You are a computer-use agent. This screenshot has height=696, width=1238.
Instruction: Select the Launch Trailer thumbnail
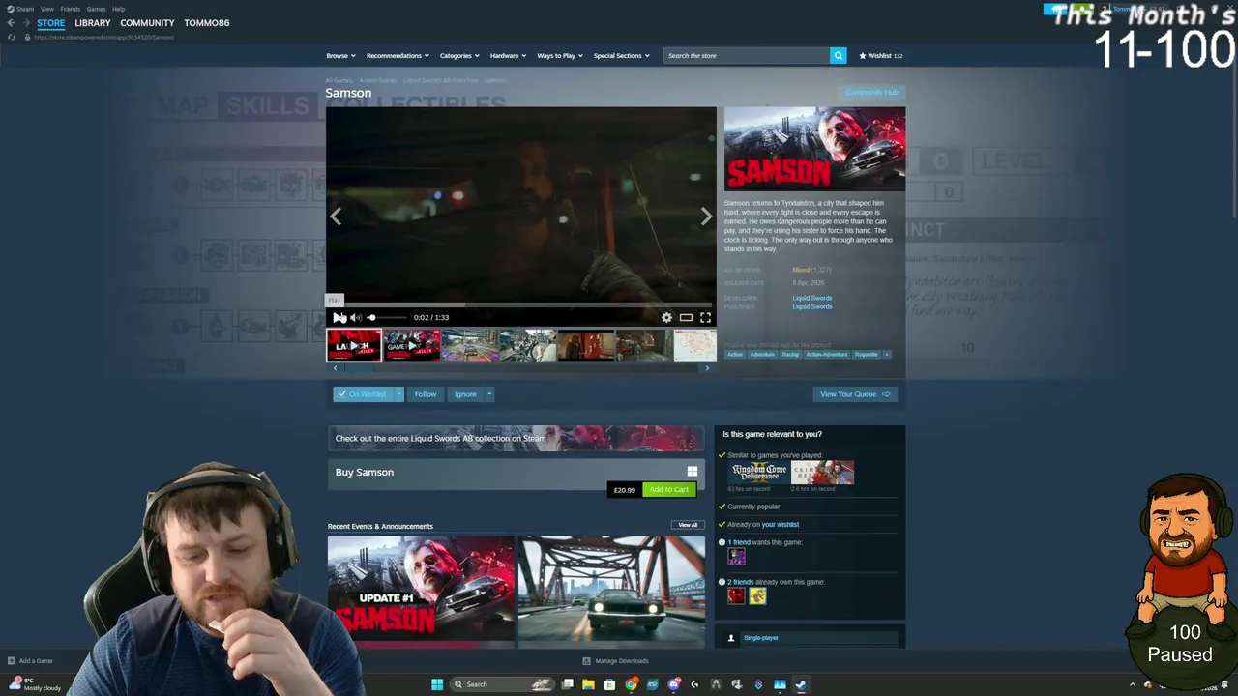pyautogui.click(x=354, y=345)
